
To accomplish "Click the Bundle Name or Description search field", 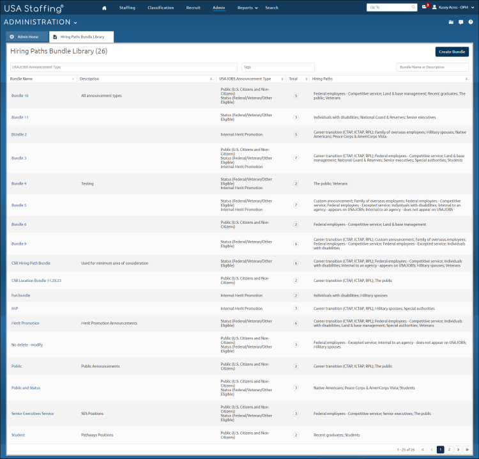I will click(432, 67).
